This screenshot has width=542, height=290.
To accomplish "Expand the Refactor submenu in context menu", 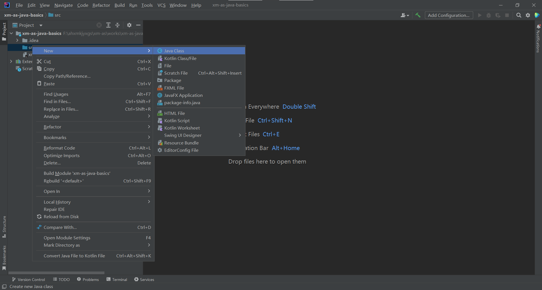I will point(93,127).
